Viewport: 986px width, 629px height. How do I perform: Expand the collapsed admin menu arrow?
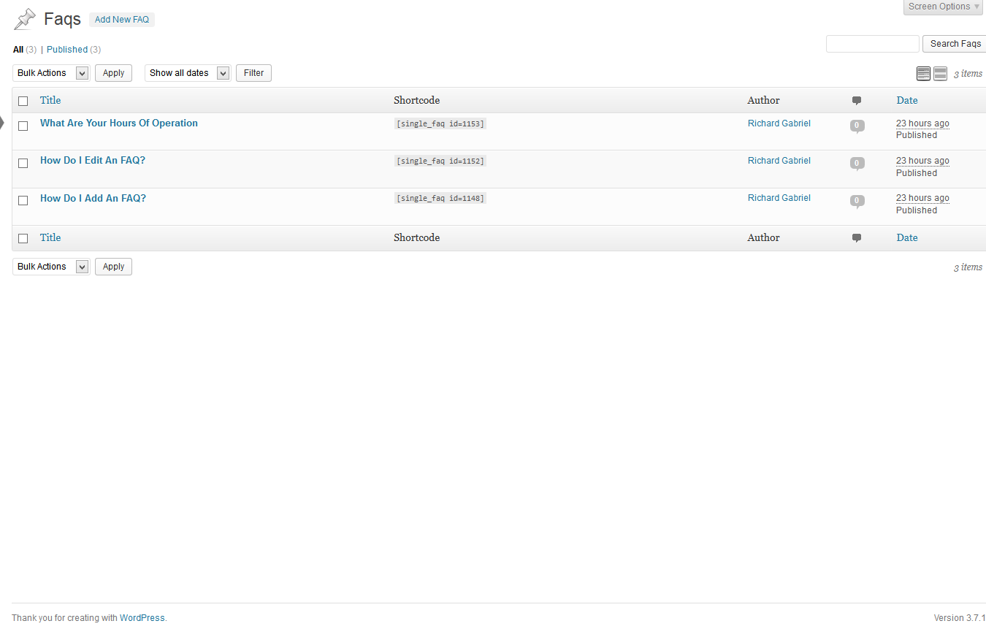2,123
